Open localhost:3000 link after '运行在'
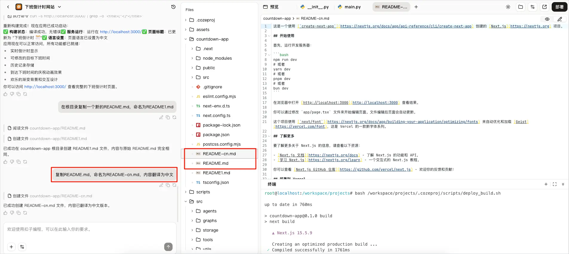This screenshot has height=254, width=569. coord(120,32)
